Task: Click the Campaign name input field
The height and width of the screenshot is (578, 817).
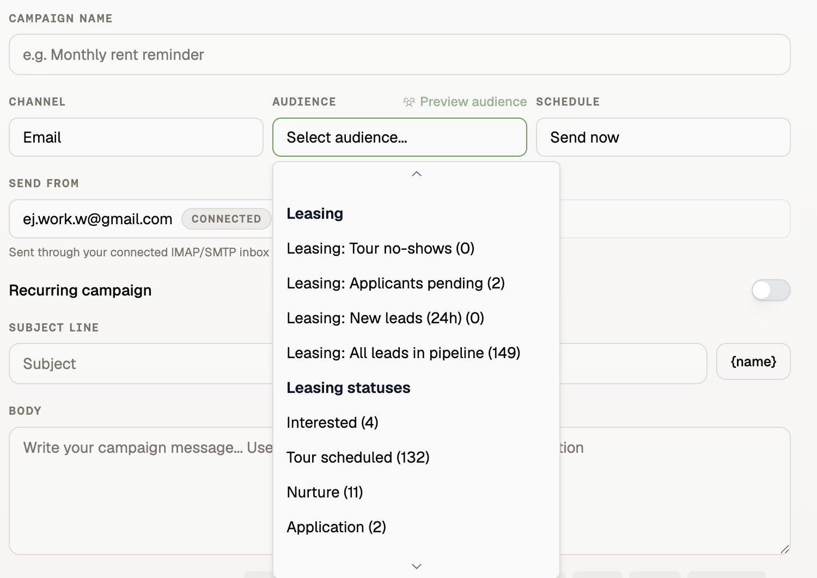Action: (400, 54)
